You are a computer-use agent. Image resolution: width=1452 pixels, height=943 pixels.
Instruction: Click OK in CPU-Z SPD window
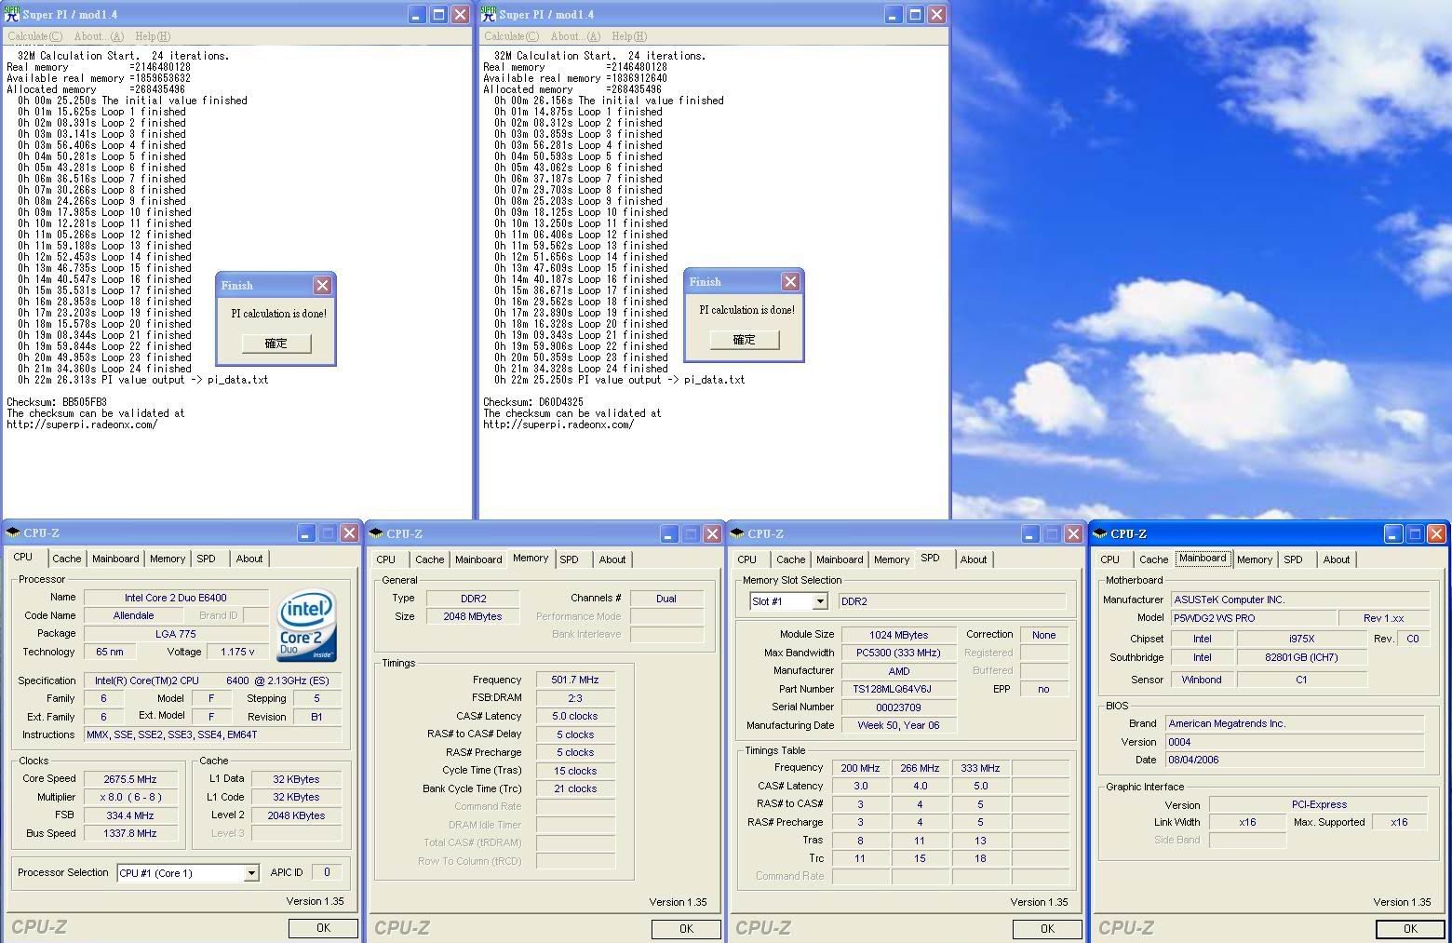point(1047,928)
